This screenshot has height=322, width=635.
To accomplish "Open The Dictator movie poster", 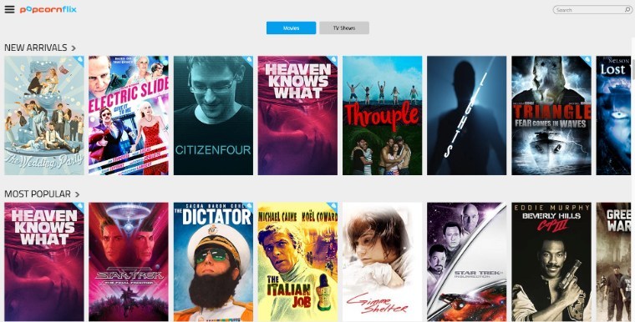I will [213, 262].
